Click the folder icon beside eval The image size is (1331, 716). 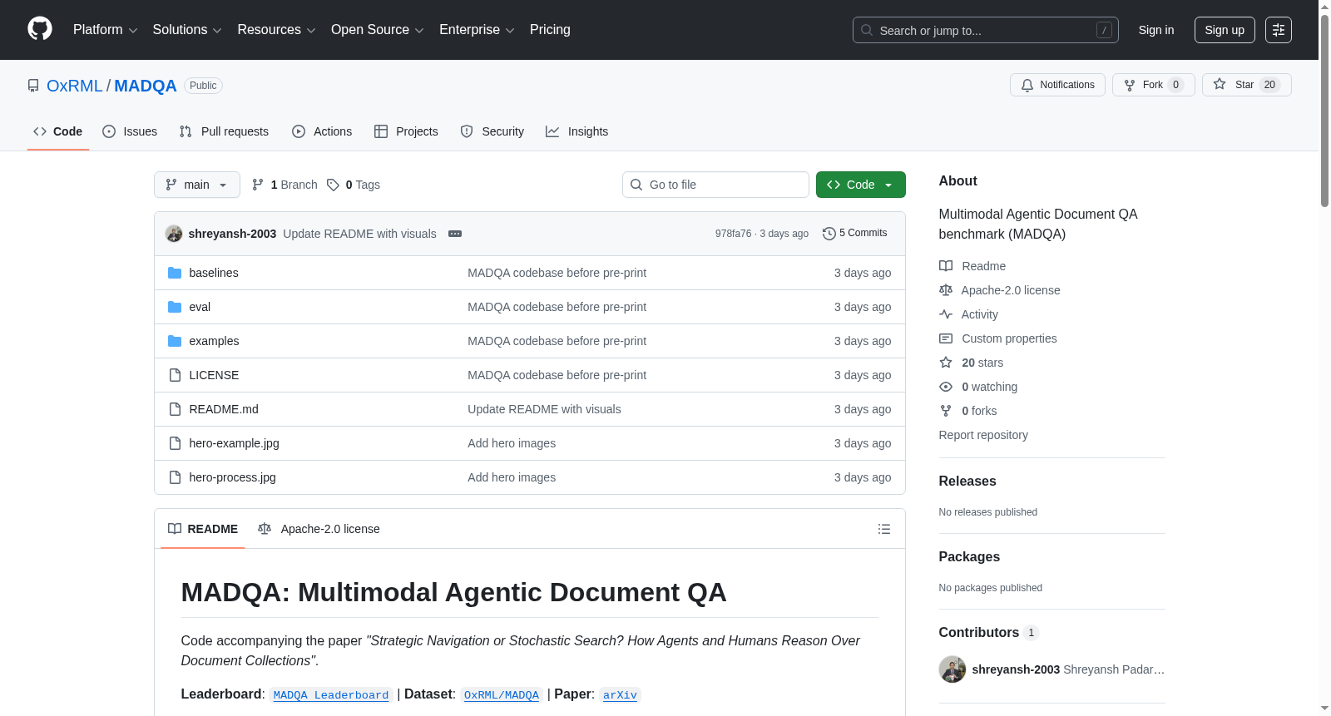click(x=175, y=307)
